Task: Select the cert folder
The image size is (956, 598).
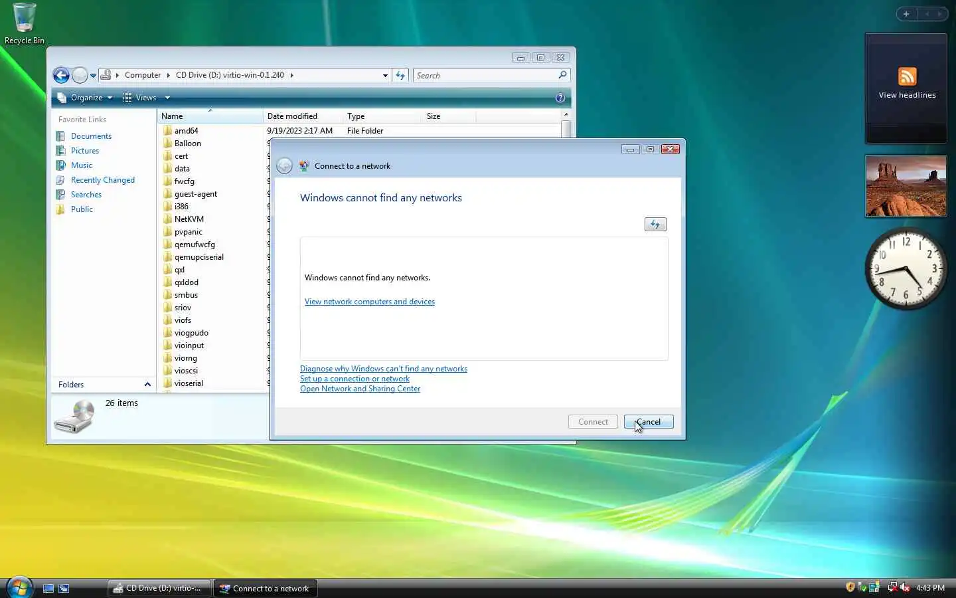Action: 181,156
